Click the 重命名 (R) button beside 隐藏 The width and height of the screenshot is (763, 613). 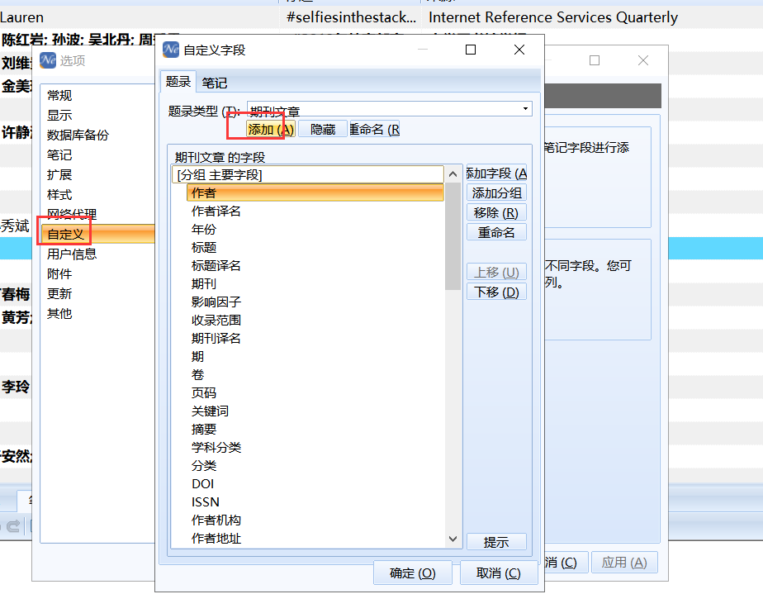coord(374,130)
